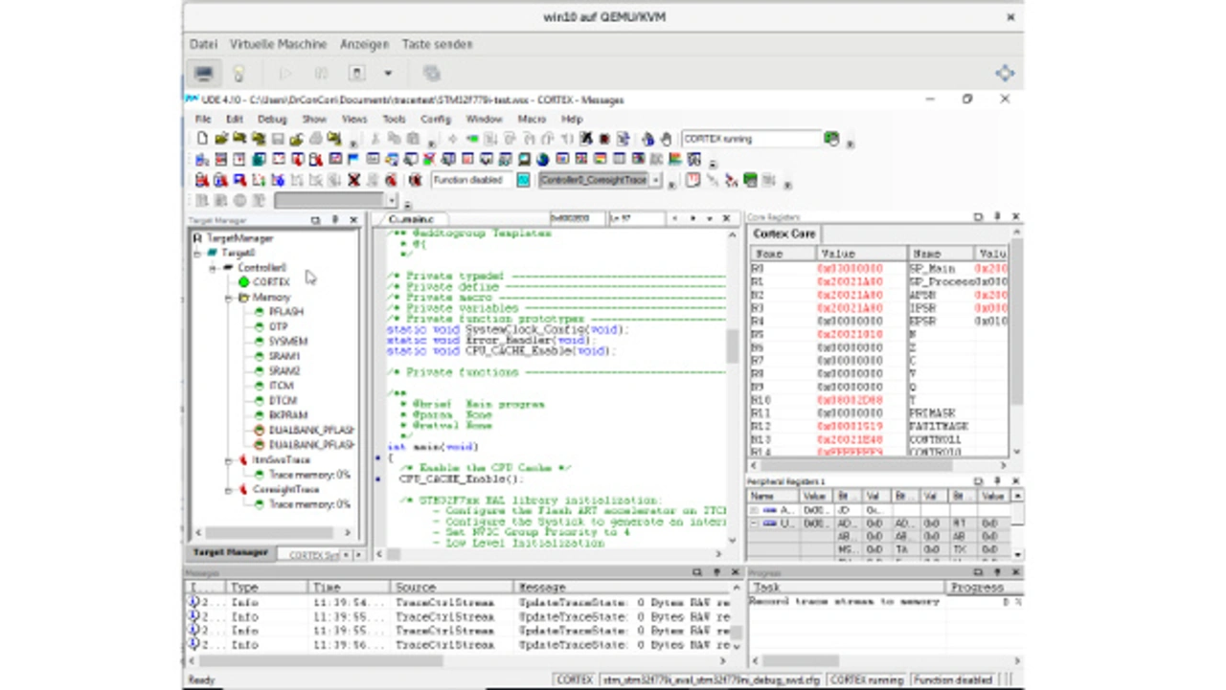This screenshot has height=690, width=1226.
Task: Collapse the U... row in Peripheral Registers
Action: 754,523
